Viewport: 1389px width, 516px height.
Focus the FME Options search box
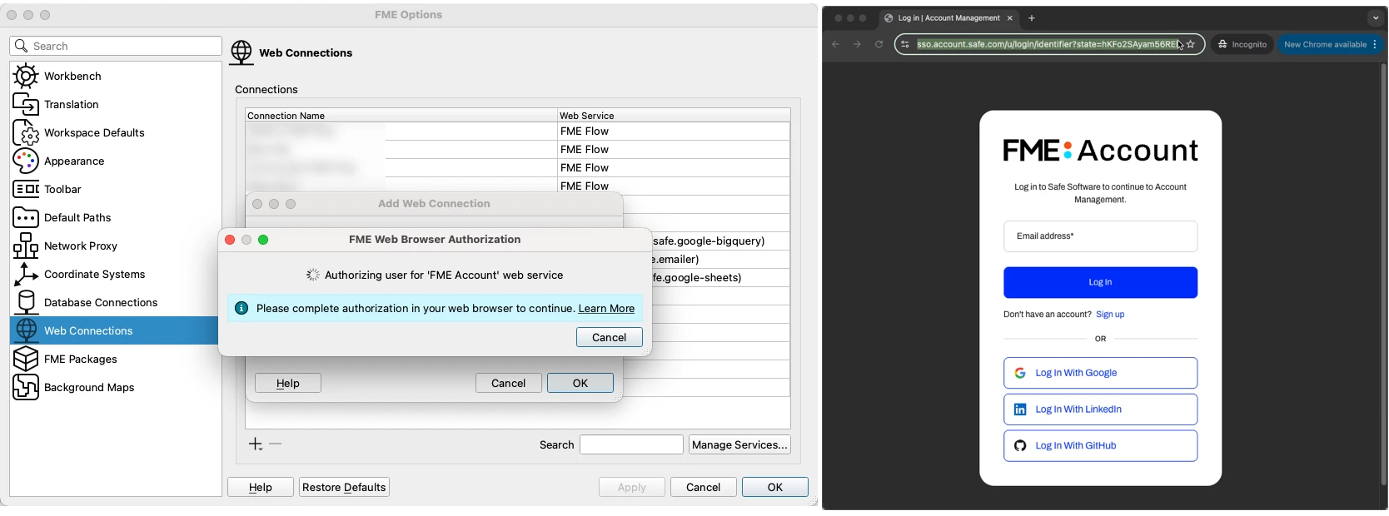pos(116,46)
